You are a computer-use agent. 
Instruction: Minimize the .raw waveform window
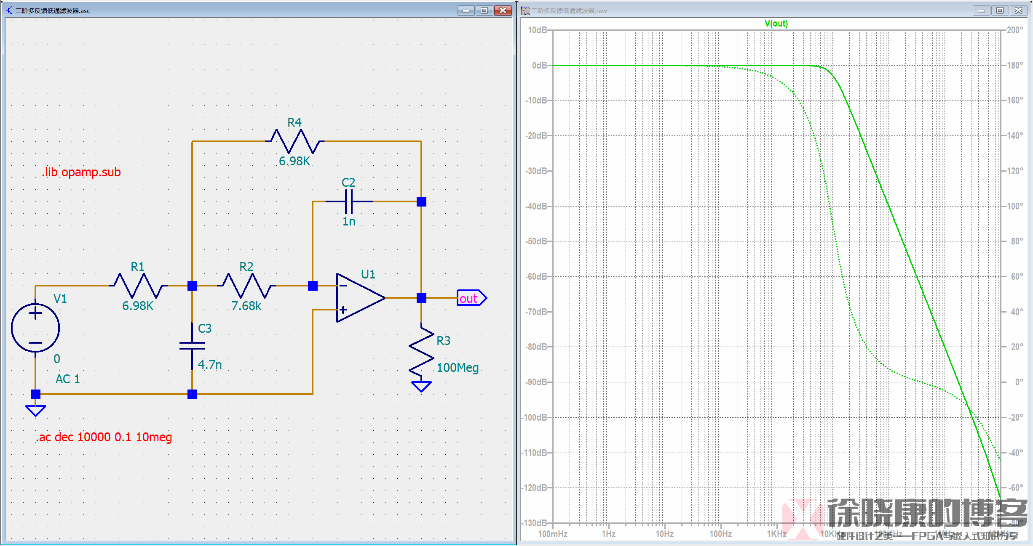(981, 11)
